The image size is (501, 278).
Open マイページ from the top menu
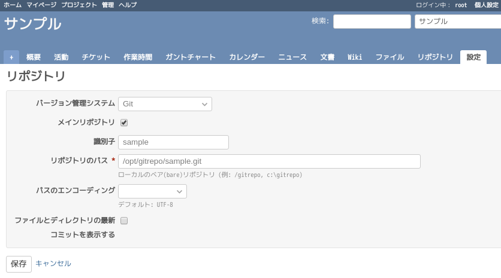tap(41, 5)
